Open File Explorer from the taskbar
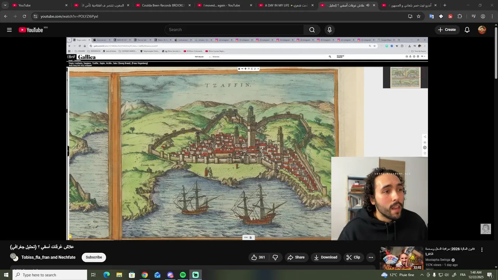 (119, 275)
